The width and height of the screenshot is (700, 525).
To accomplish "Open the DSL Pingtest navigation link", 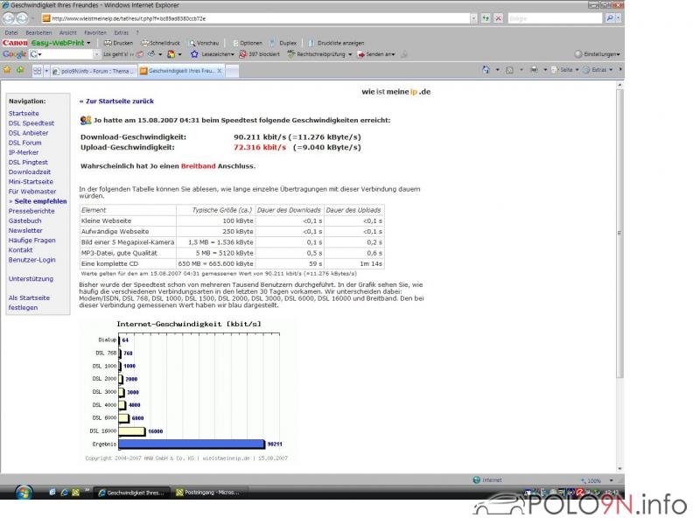I will tap(28, 163).
